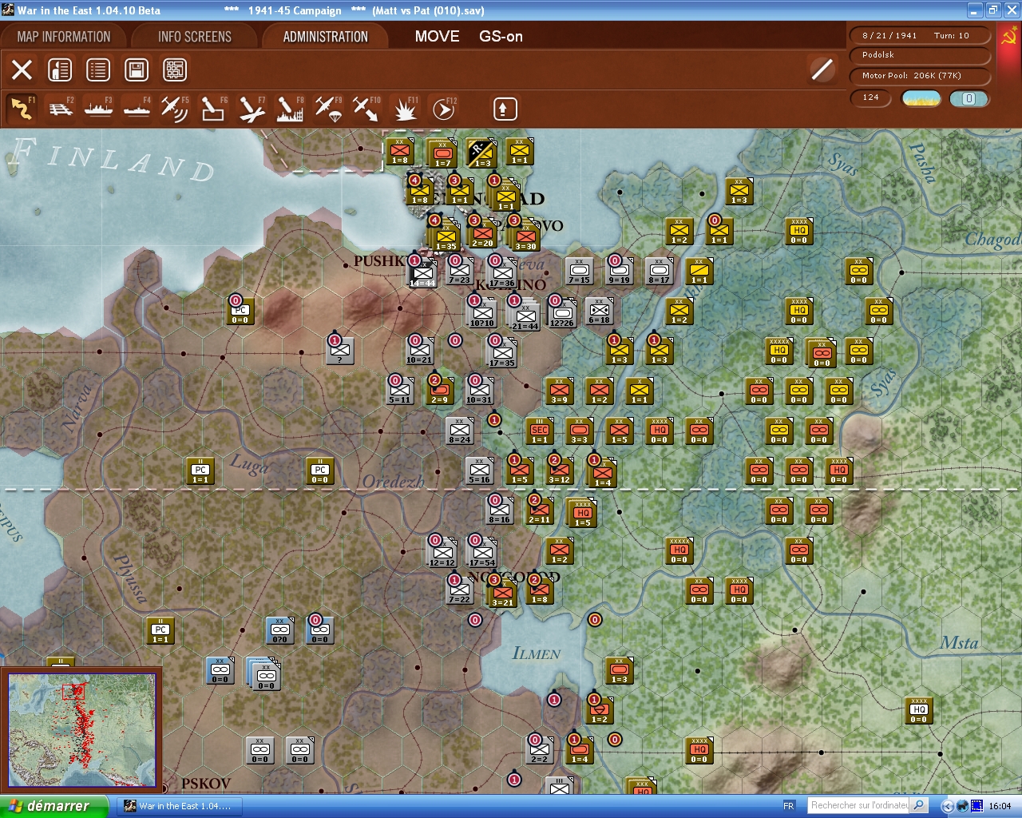Select the 2=9 unit counter
This screenshot has height=818, width=1022.
click(x=440, y=391)
